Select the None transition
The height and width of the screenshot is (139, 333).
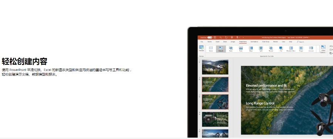pyautogui.click(x=211, y=49)
